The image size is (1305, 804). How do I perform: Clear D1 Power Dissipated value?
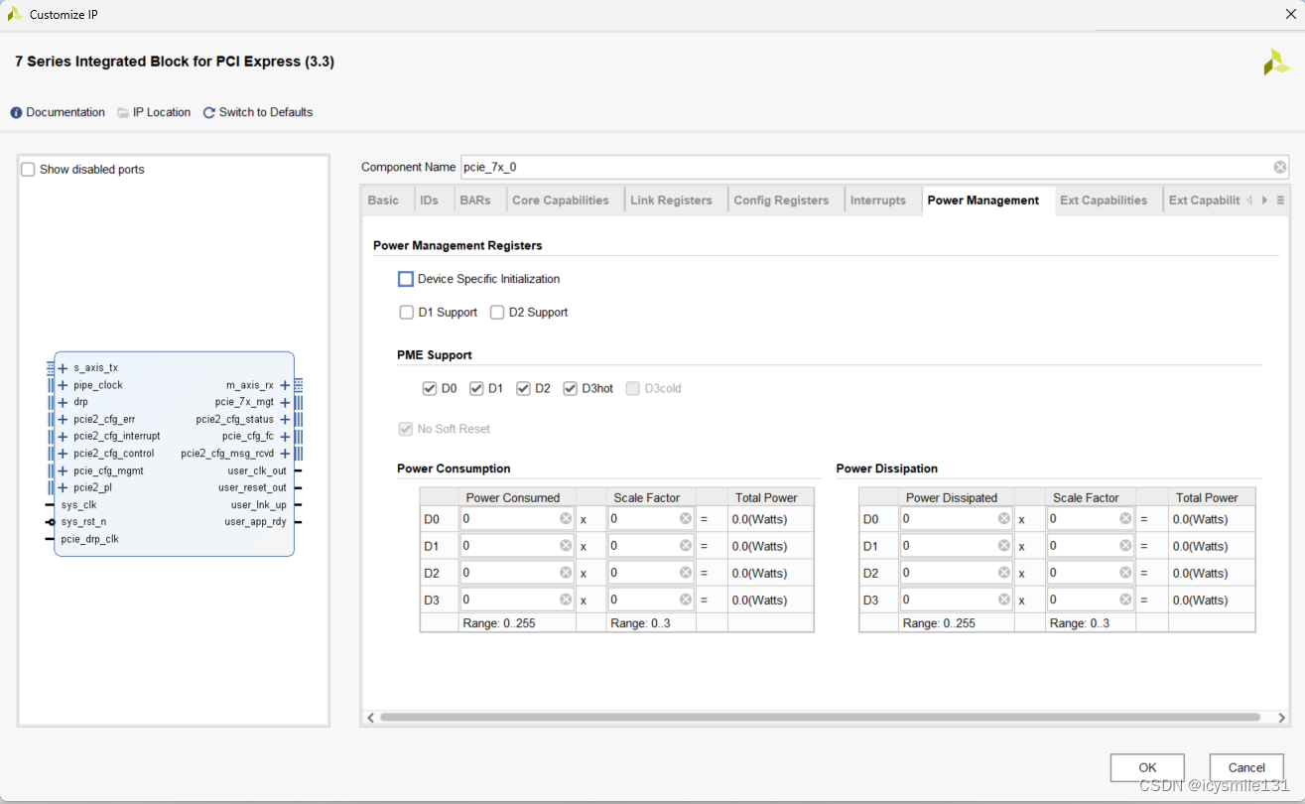(1005, 546)
